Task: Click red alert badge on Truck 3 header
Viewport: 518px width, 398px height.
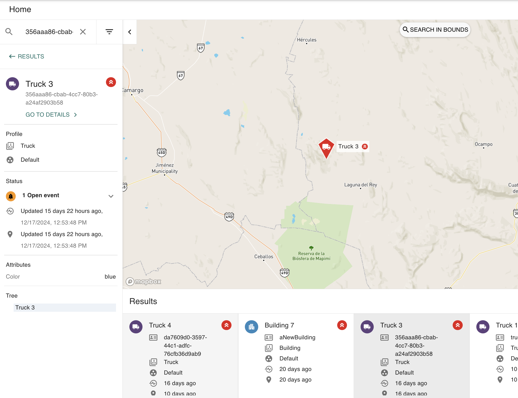Action: 111,82
